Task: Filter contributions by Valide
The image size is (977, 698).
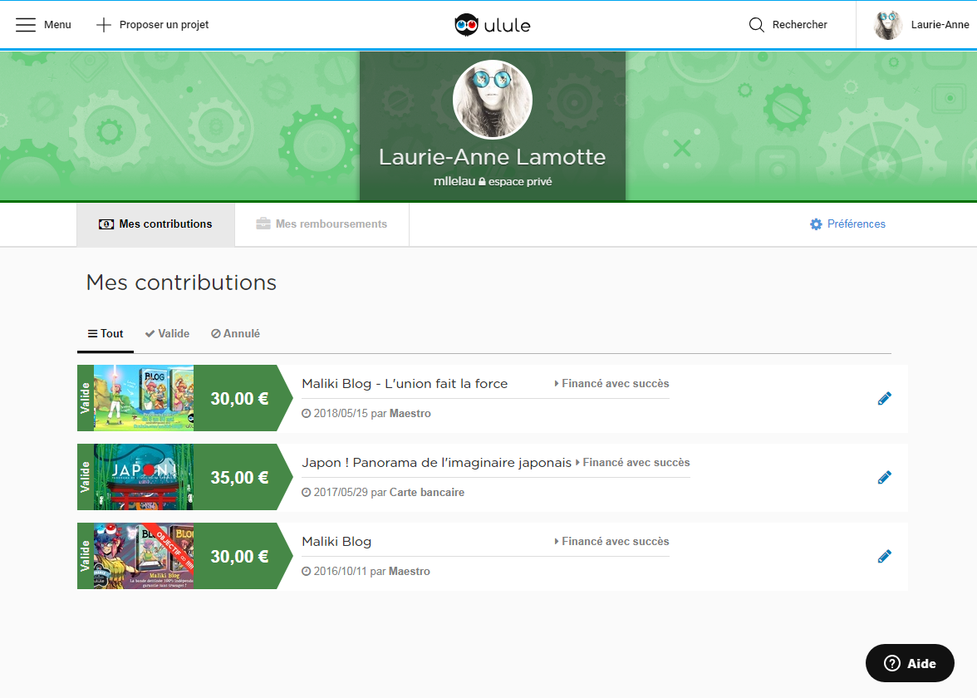Action: click(x=167, y=334)
